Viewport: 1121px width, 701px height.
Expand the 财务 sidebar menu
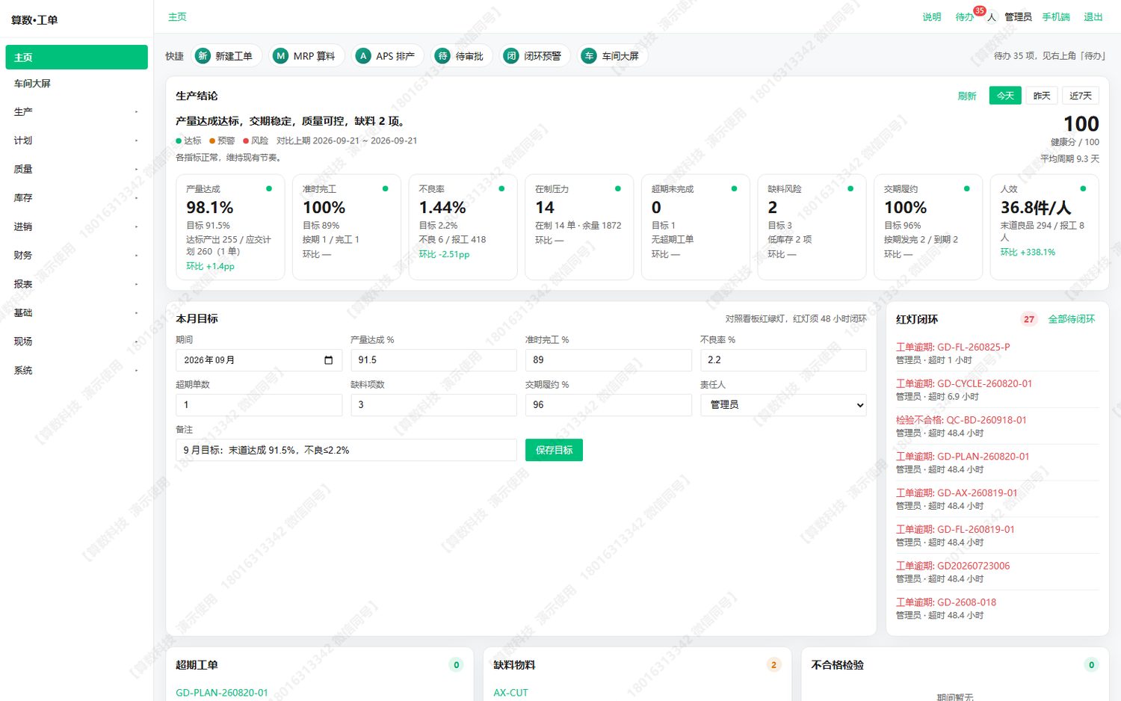[x=76, y=256]
